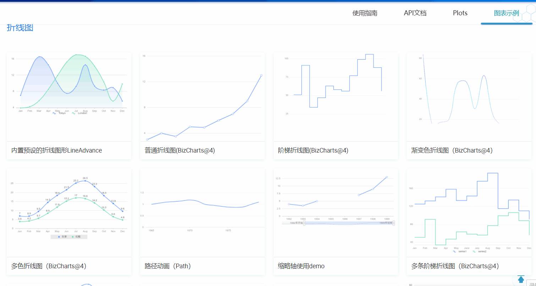Switch to the API文档 tab

415,13
